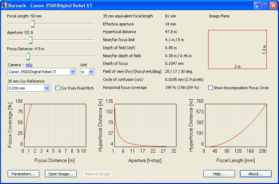
Task: Click the Focal Length: 50 mm label
Action: click(x=24, y=16)
